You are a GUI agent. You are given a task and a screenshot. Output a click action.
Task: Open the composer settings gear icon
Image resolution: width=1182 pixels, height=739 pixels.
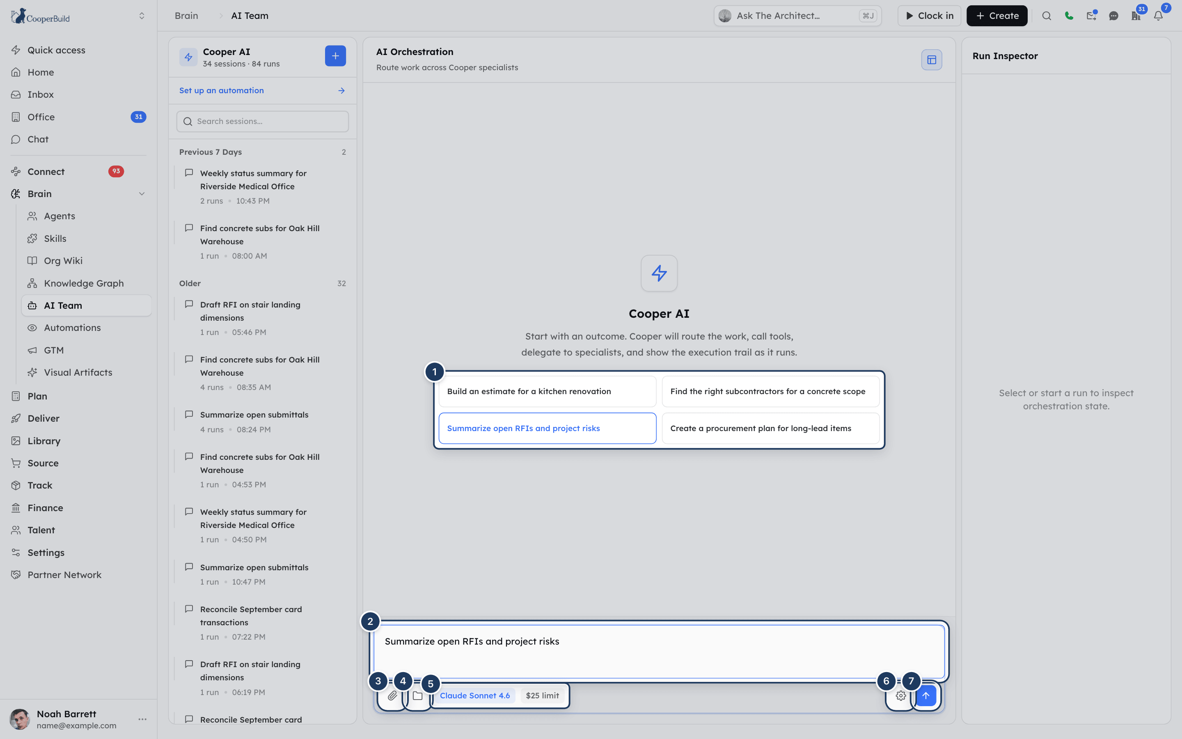pos(901,695)
